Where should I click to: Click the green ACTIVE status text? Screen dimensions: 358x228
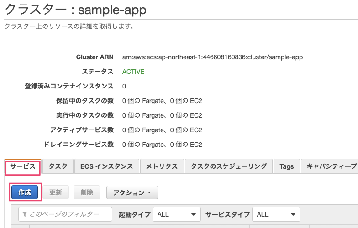pos(133,72)
